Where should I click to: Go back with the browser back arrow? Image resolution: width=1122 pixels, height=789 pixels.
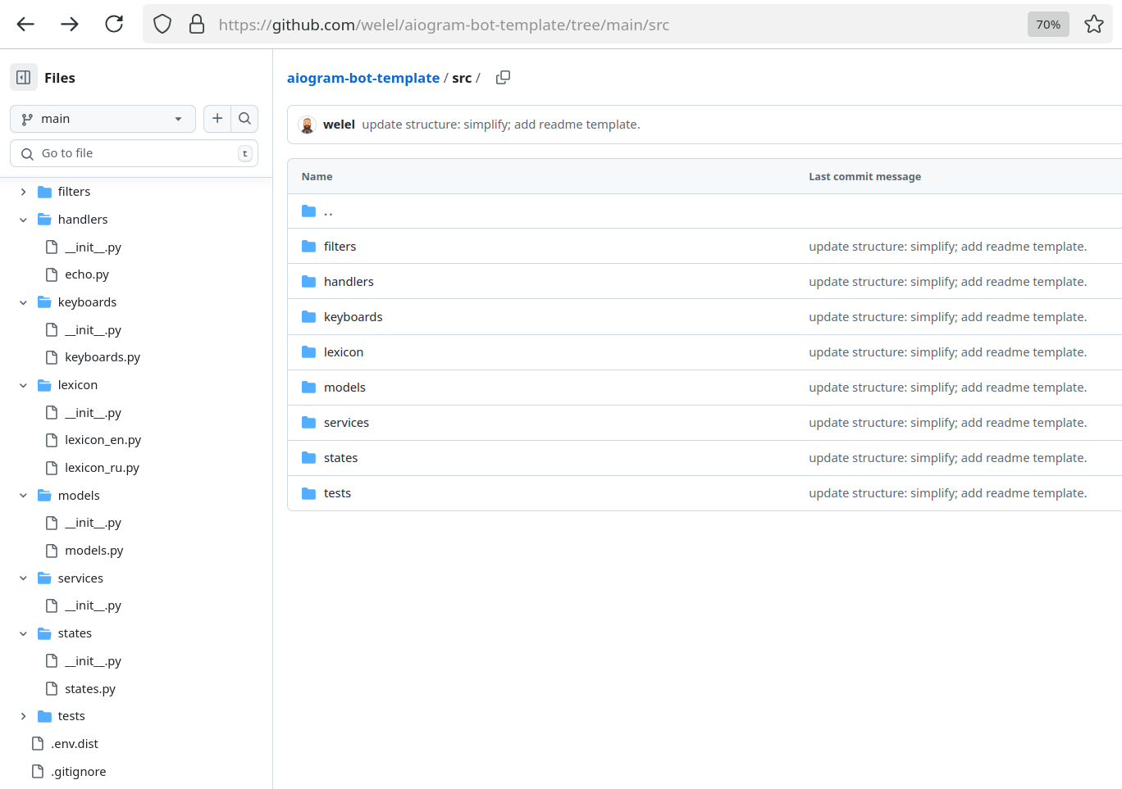pos(25,25)
